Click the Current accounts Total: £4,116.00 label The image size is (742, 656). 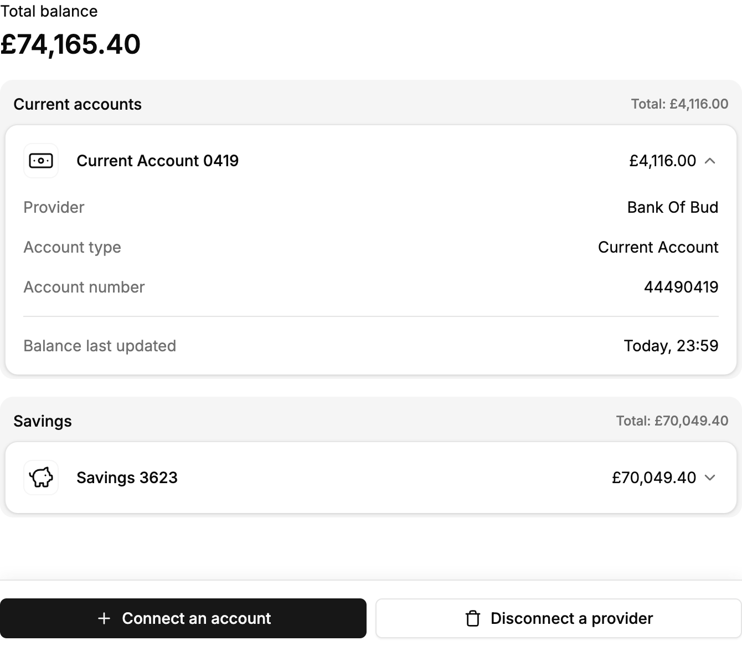click(x=679, y=104)
